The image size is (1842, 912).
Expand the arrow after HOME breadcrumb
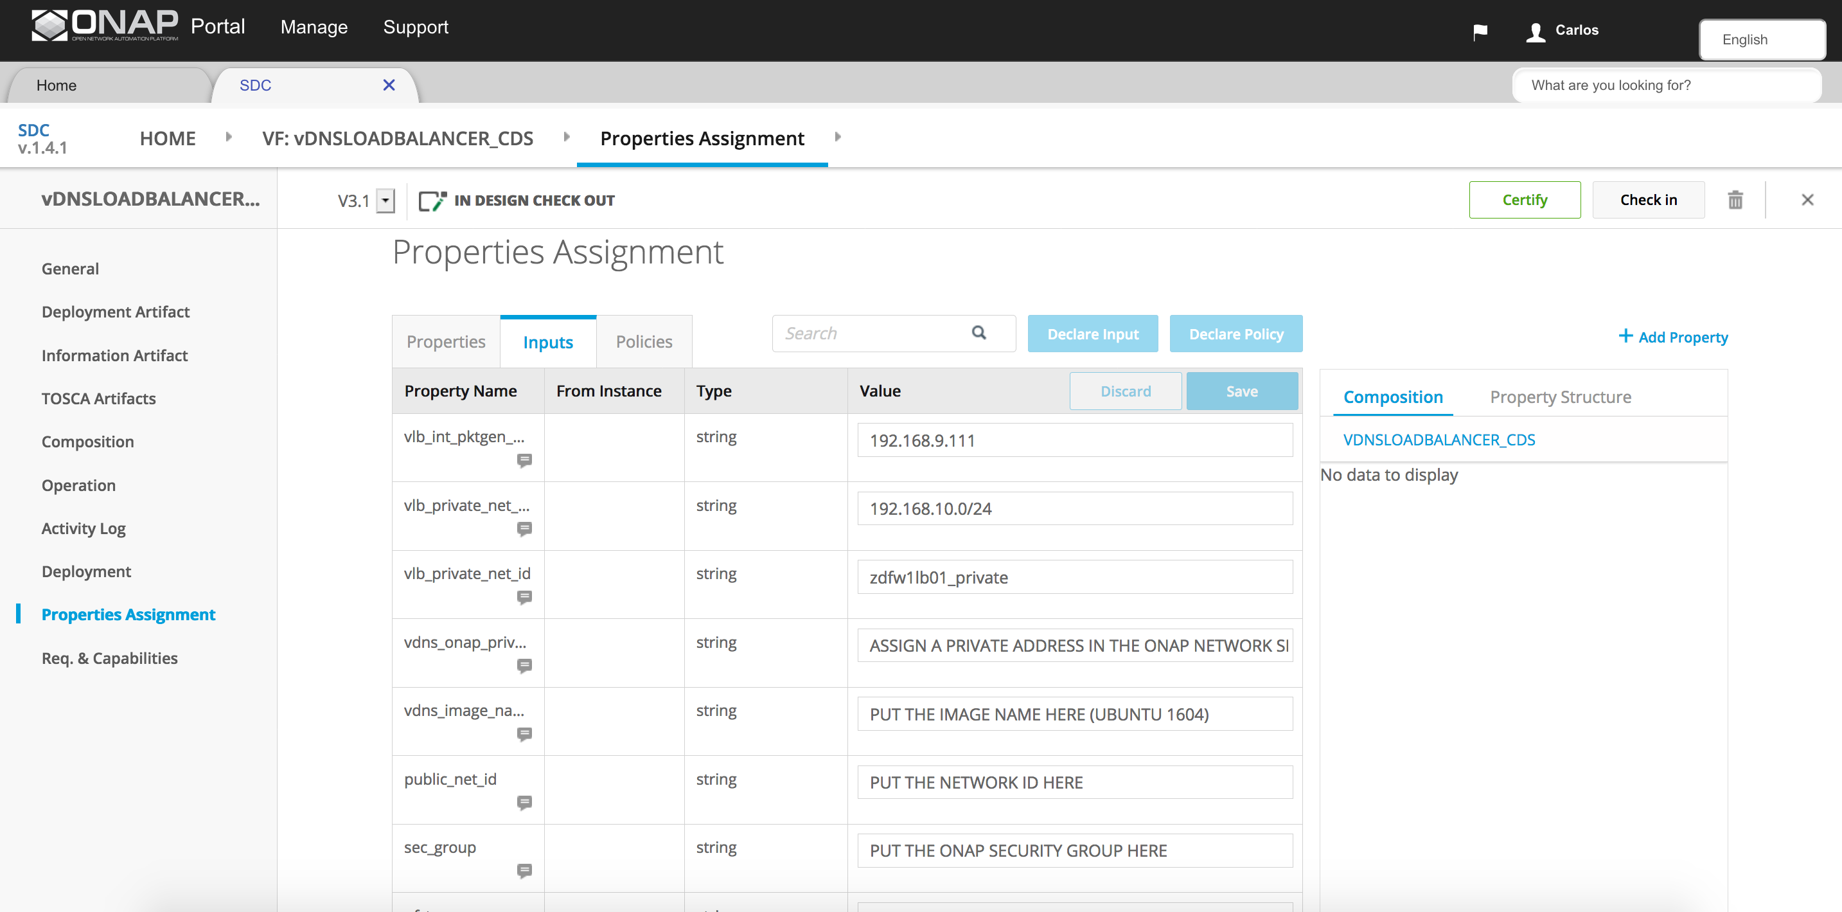click(x=228, y=138)
